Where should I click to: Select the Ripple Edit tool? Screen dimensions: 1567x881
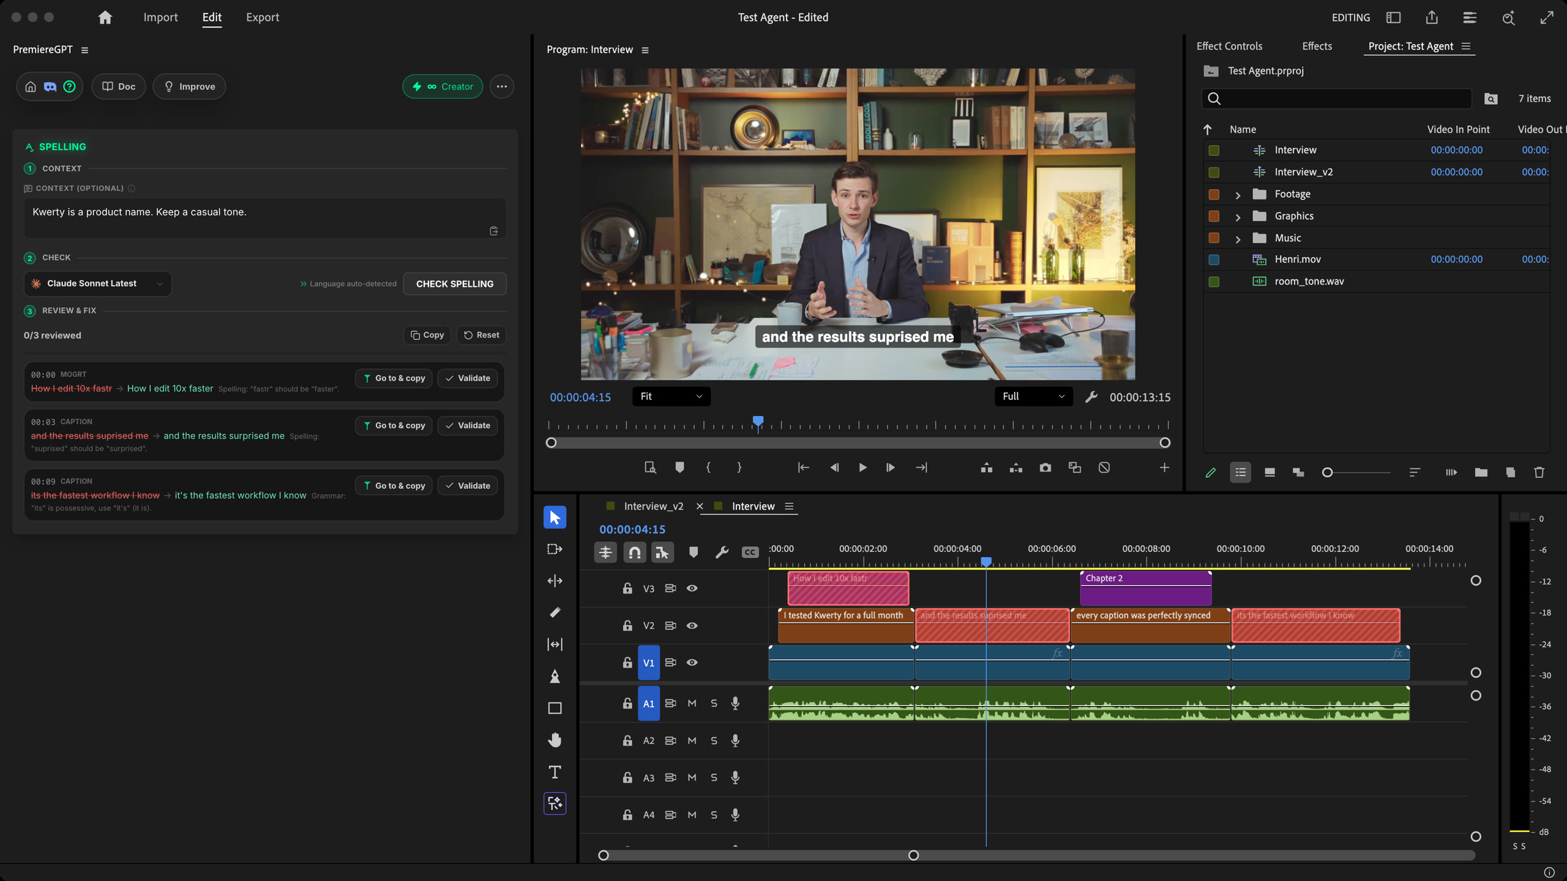click(555, 581)
